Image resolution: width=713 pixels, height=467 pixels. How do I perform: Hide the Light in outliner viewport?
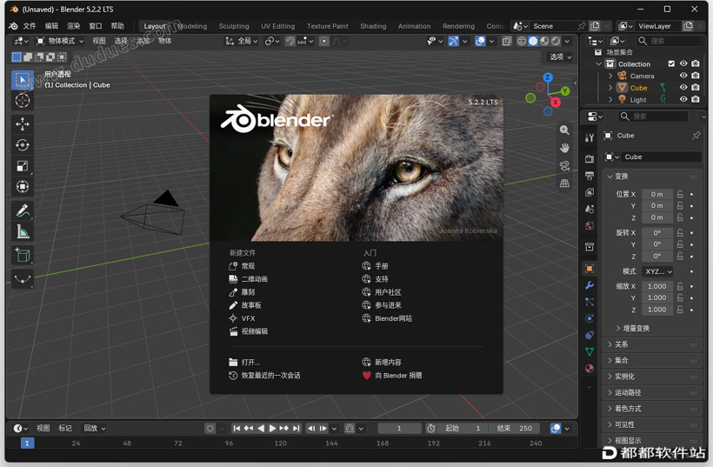(x=683, y=99)
